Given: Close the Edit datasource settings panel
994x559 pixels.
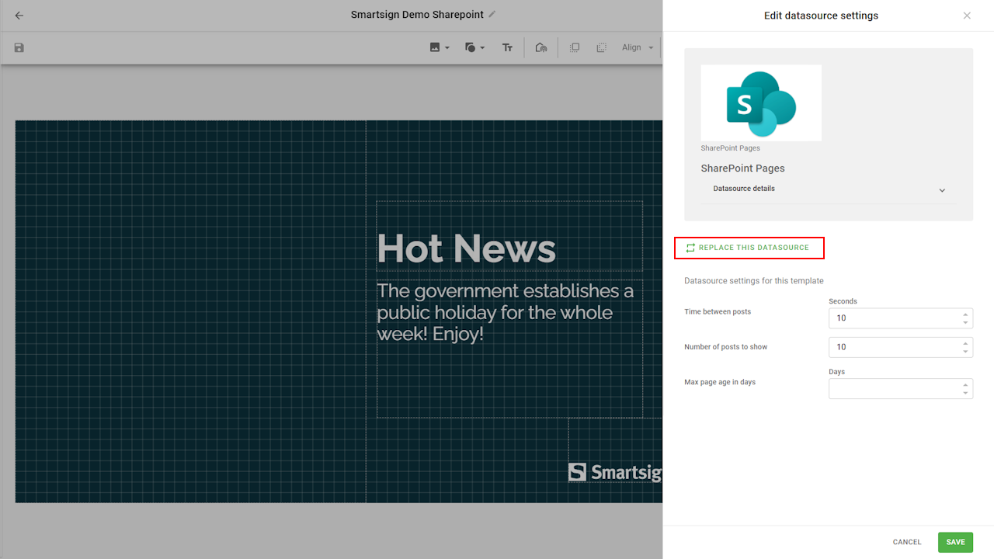Looking at the screenshot, I should (967, 16).
